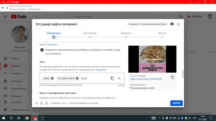The image size is (216, 121).
Task: Click Отправить отзыв feedback icon
Action: coord(5,110)
